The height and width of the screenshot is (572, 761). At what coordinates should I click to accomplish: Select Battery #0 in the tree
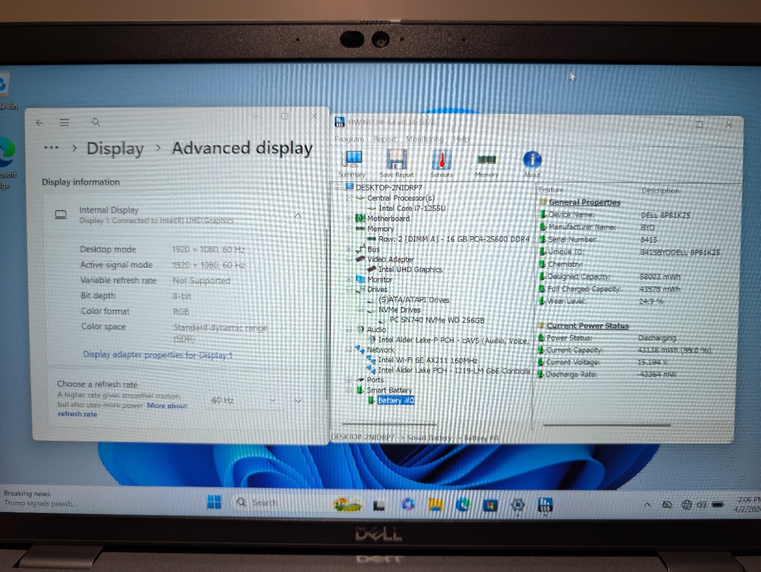[x=396, y=400]
